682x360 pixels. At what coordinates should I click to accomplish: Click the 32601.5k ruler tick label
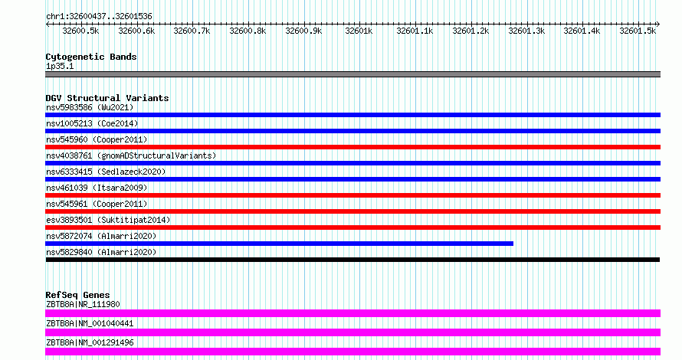[x=638, y=31]
